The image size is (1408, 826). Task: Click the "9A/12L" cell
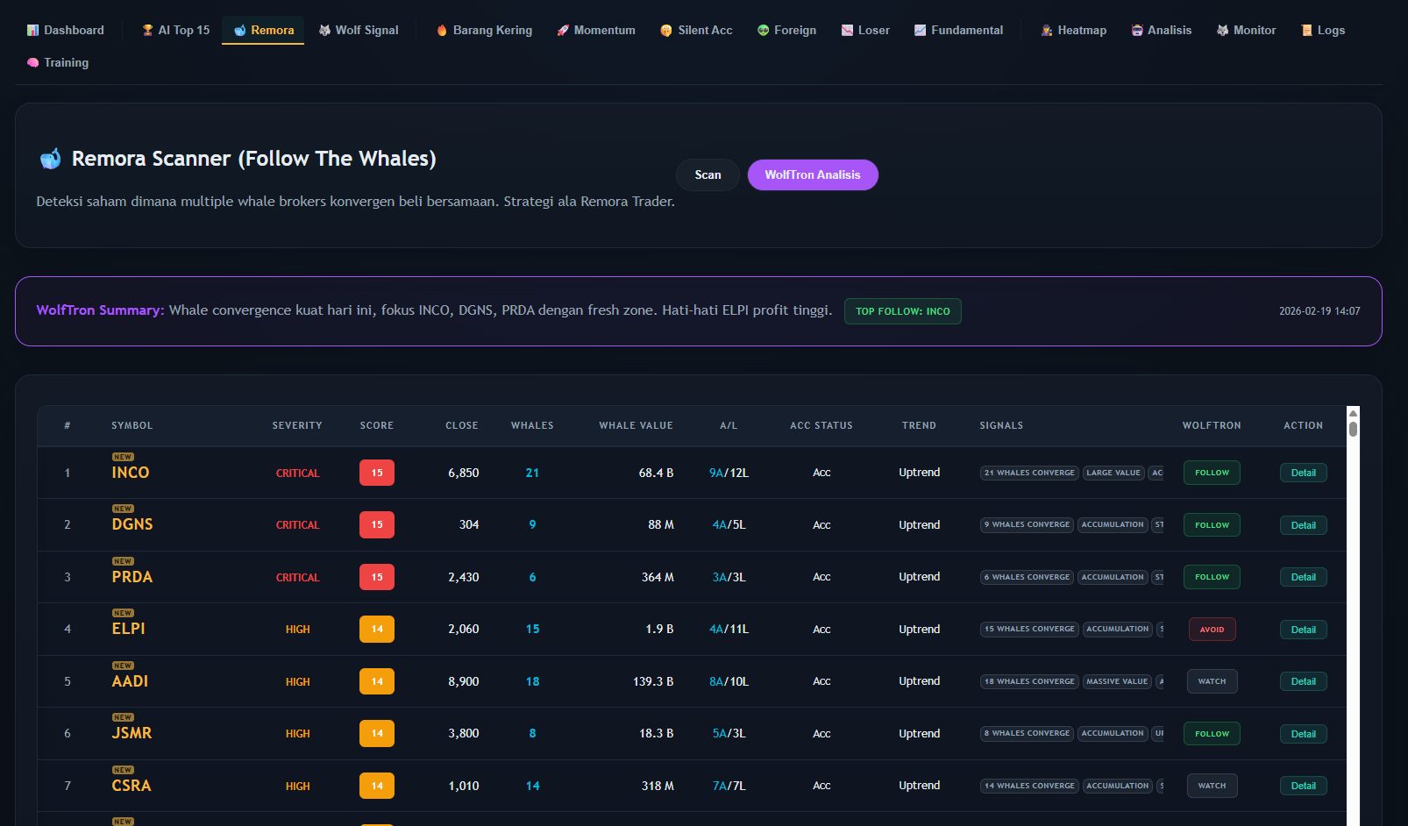pyautogui.click(x=729, y=473)
